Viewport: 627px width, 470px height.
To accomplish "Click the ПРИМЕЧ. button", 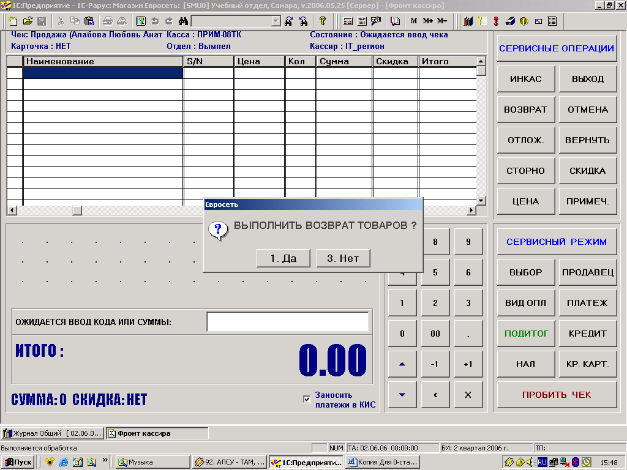I will 587,201.
